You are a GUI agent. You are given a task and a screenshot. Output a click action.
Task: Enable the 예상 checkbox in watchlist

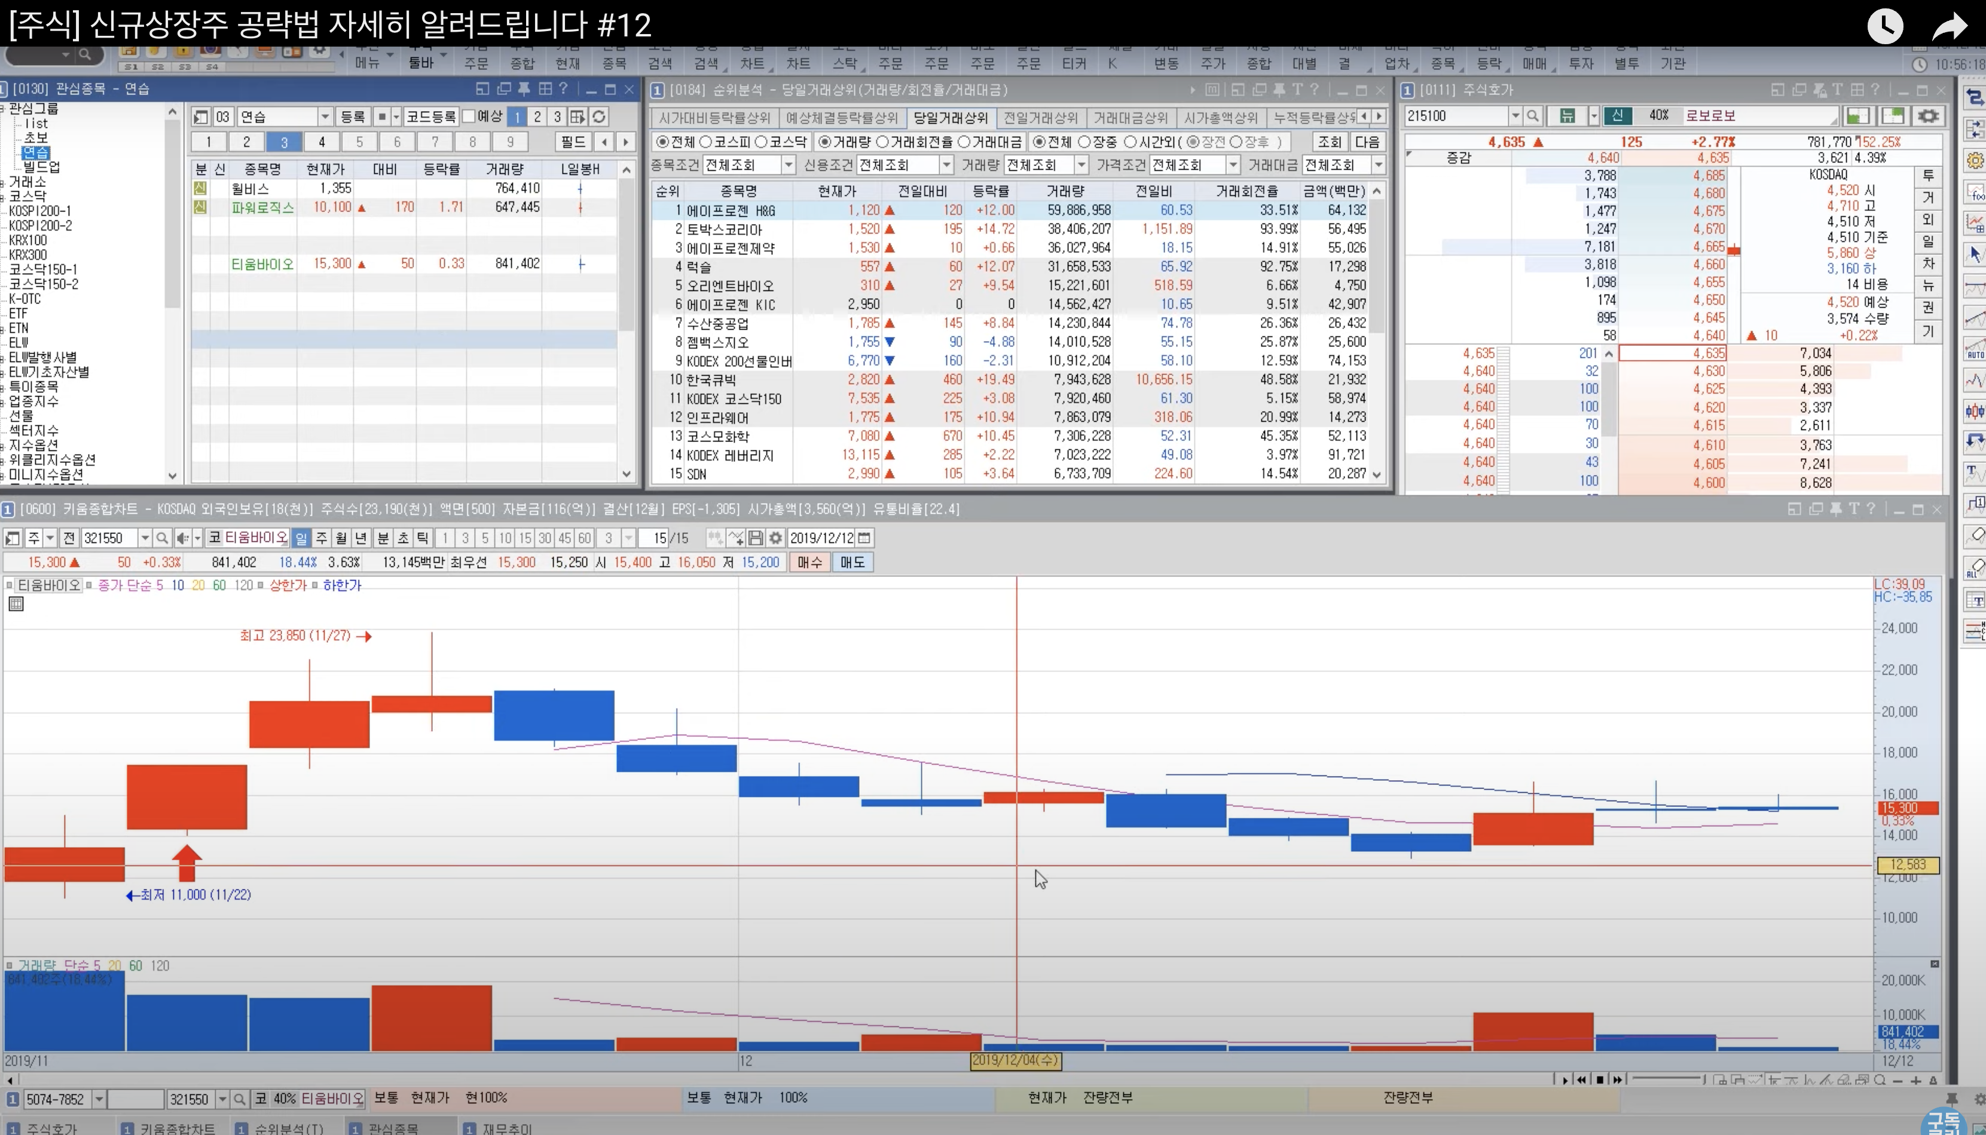tap(469, 117)
